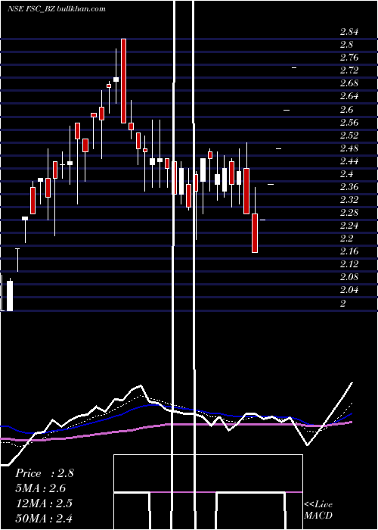Click the '5MA : 2.6' readout
The width and height of the screenshot is (378, 530).
point(41,488)
